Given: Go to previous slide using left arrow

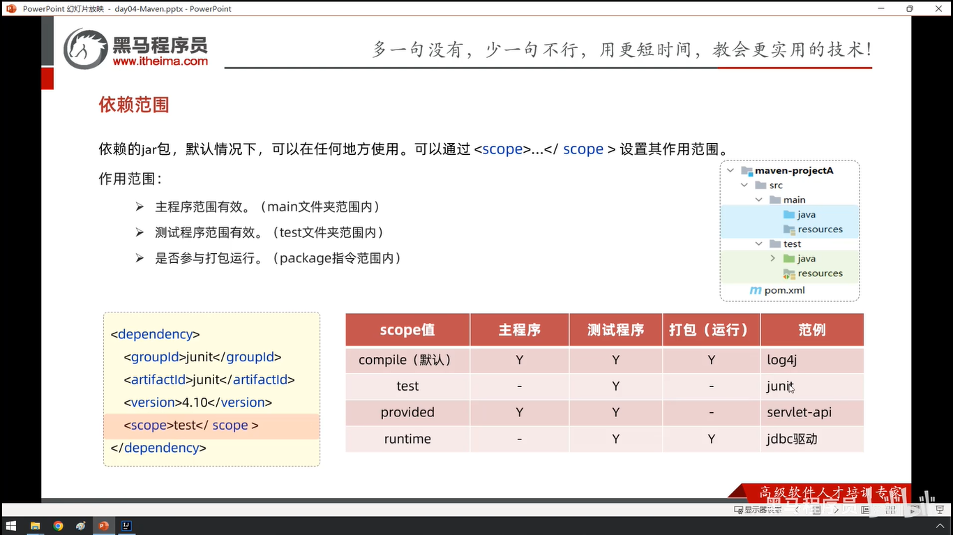Looking at the screenshot, I should 797,510.
